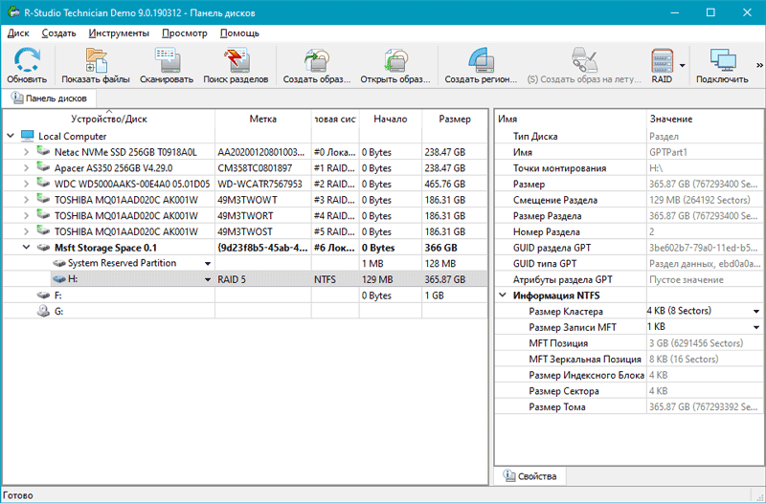Open the Помощь menu
Image resolution: width=766 pixels, height=503 pixels.
239,33
